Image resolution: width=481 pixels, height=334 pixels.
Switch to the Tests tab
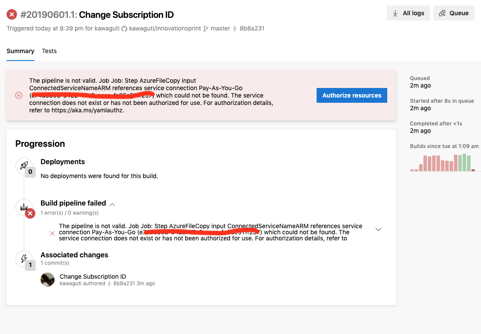point(49,51)
